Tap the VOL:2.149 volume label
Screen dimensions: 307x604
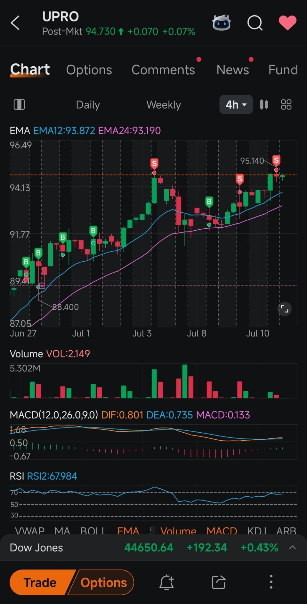pyautogui.click(x=68, y=354)
